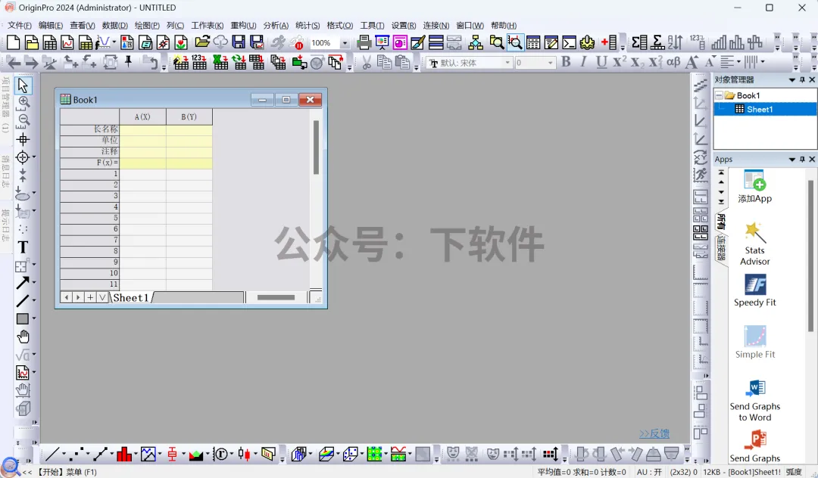Viewport: 818px width, 478px height.
Task: Open a file with the Open folder icon
Action: coord(202,42)
